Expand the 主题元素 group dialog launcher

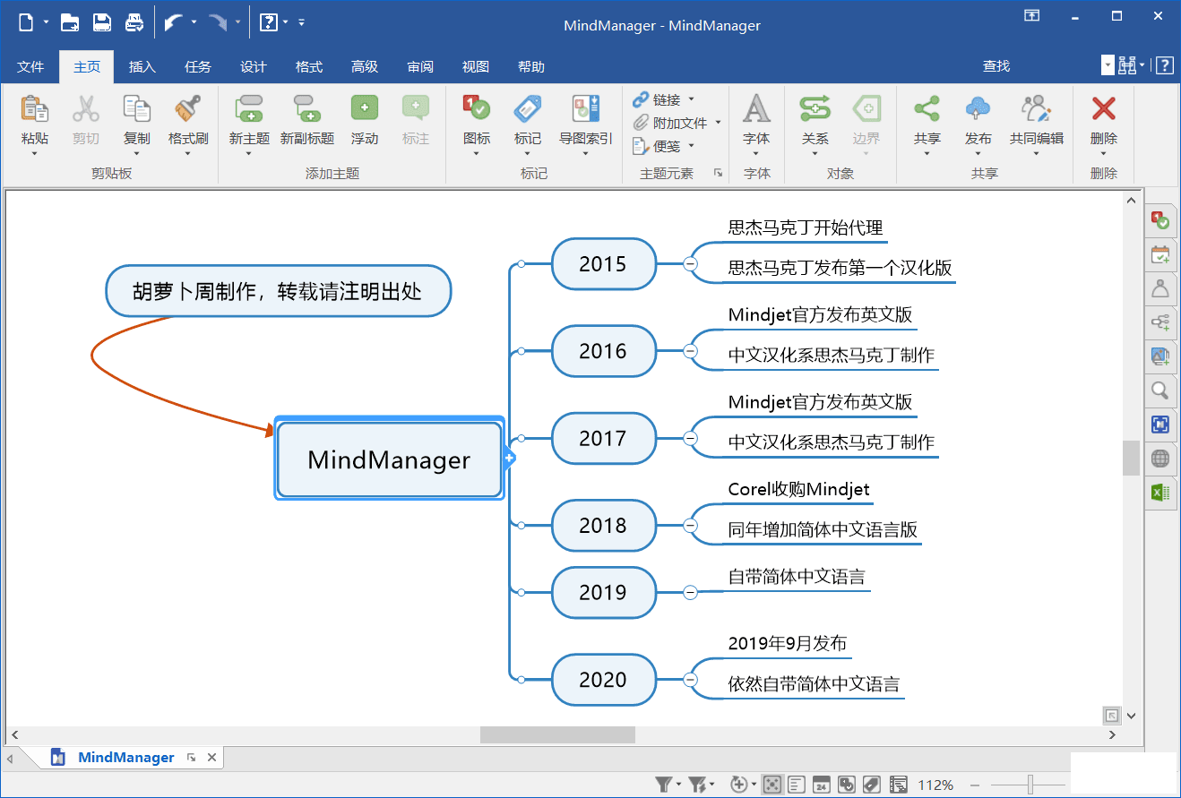718,173
